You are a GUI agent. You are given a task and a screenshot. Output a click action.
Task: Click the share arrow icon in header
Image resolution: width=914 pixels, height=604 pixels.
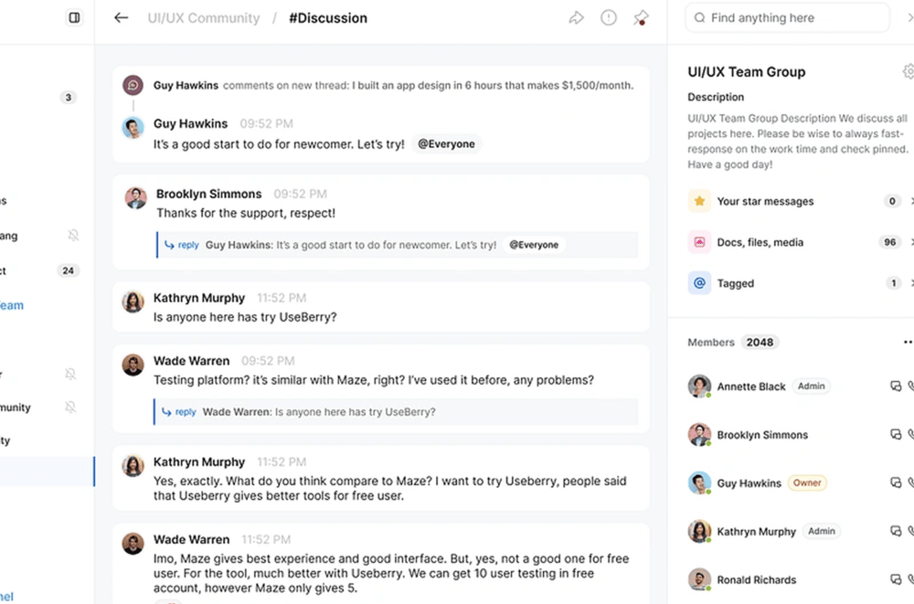[x=576, y=18]
